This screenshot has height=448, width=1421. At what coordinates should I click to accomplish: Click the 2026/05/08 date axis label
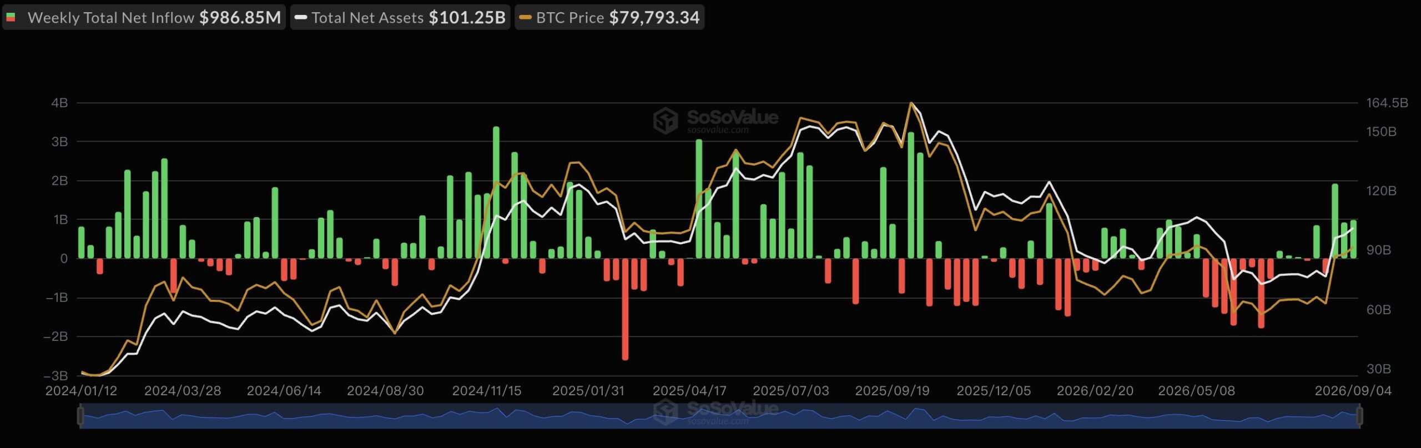pyautogui.click(x=1197, y=391)
